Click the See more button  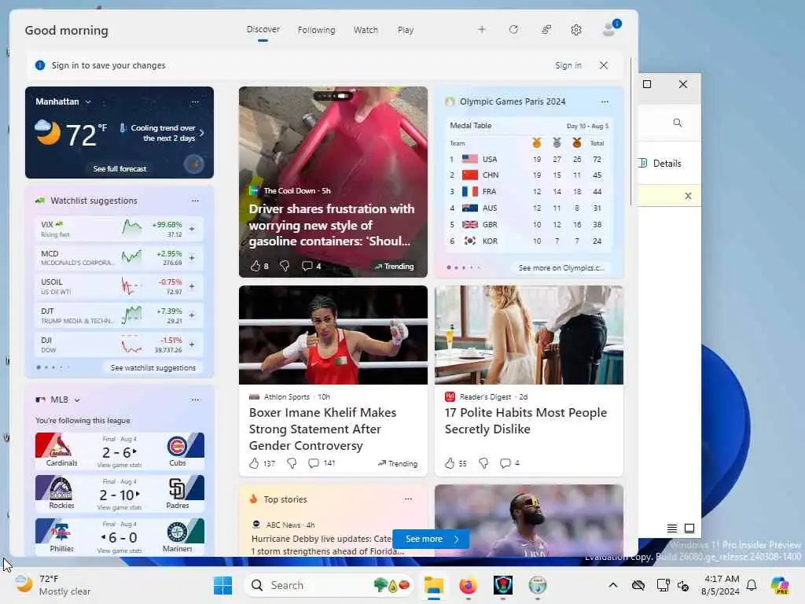pyautogui.click(x=430, y=539)
